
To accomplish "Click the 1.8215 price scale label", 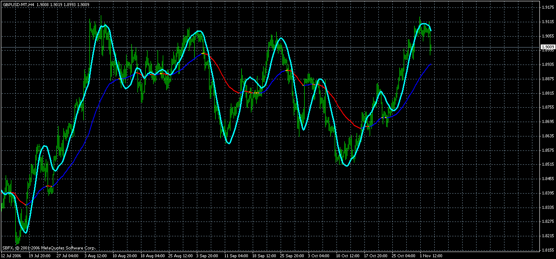I will 548,236.
